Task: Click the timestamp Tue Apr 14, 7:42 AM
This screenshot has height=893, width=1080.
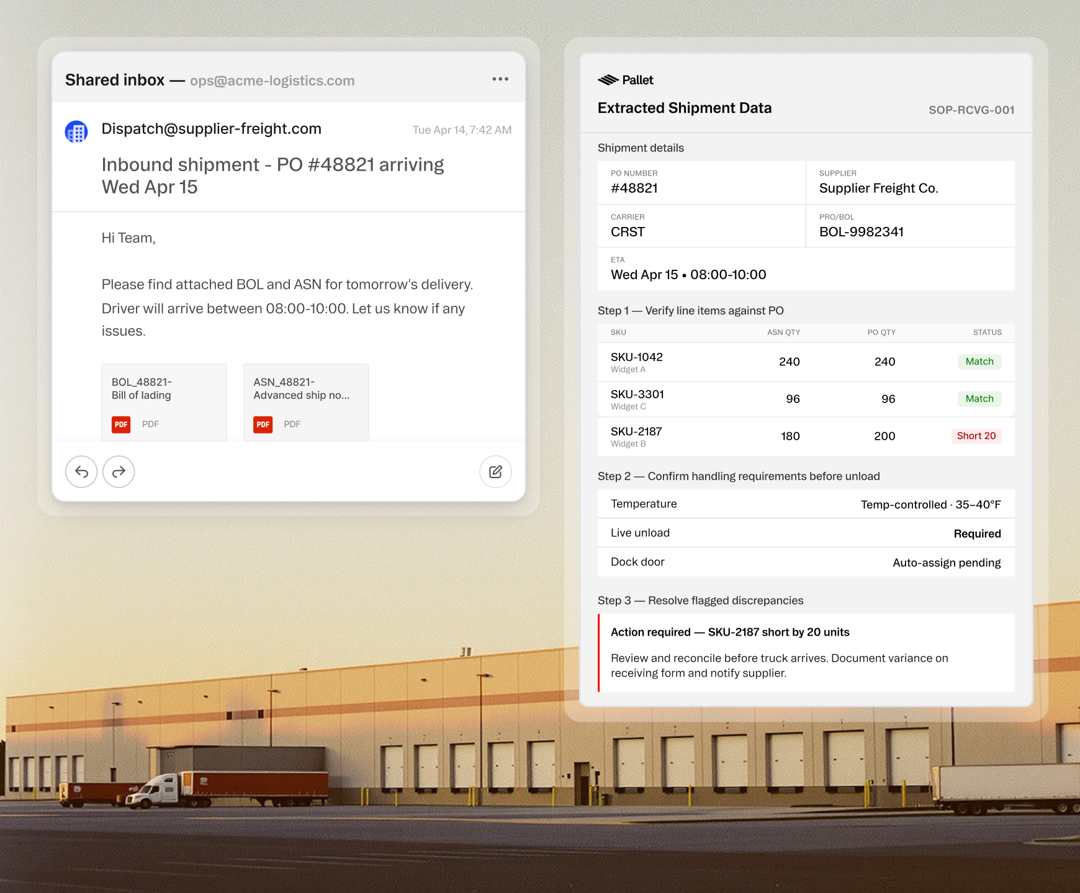Action: [462, 130]
